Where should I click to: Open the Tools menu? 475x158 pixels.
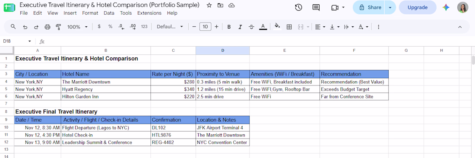(x=126, y=13)
